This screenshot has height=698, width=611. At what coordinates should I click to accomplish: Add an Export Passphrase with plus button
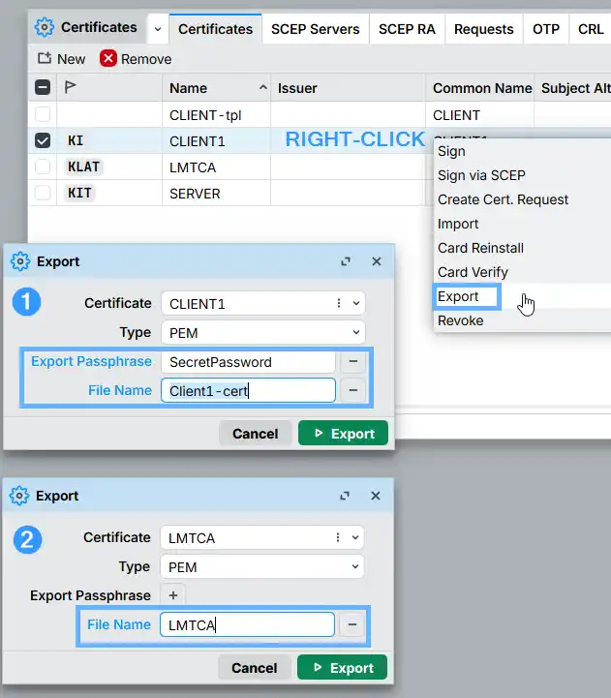[173, 595]
